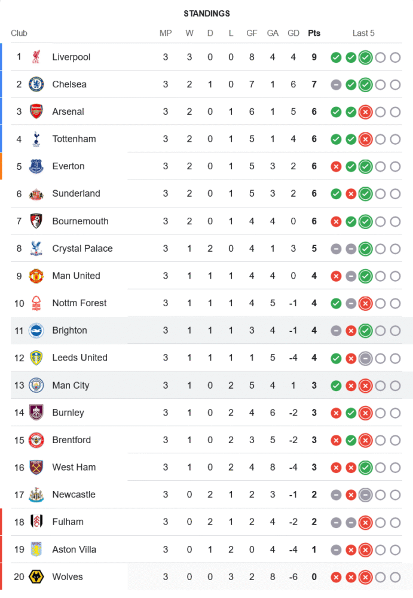Click Liverpool's highlighted latest win indicator
The height and width of the screenshot is (598, 413).
[x=365, y=57]
